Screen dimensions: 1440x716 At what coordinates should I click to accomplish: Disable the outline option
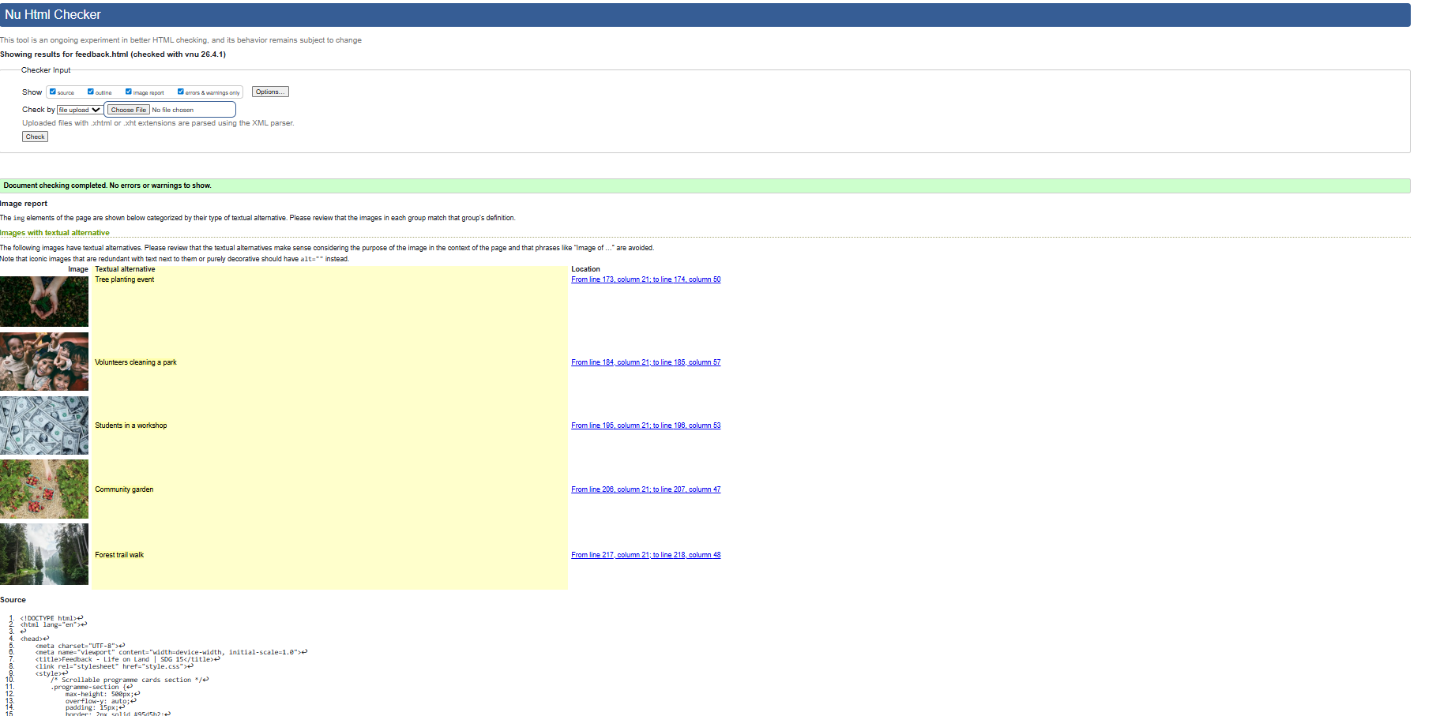coord(91,91)
